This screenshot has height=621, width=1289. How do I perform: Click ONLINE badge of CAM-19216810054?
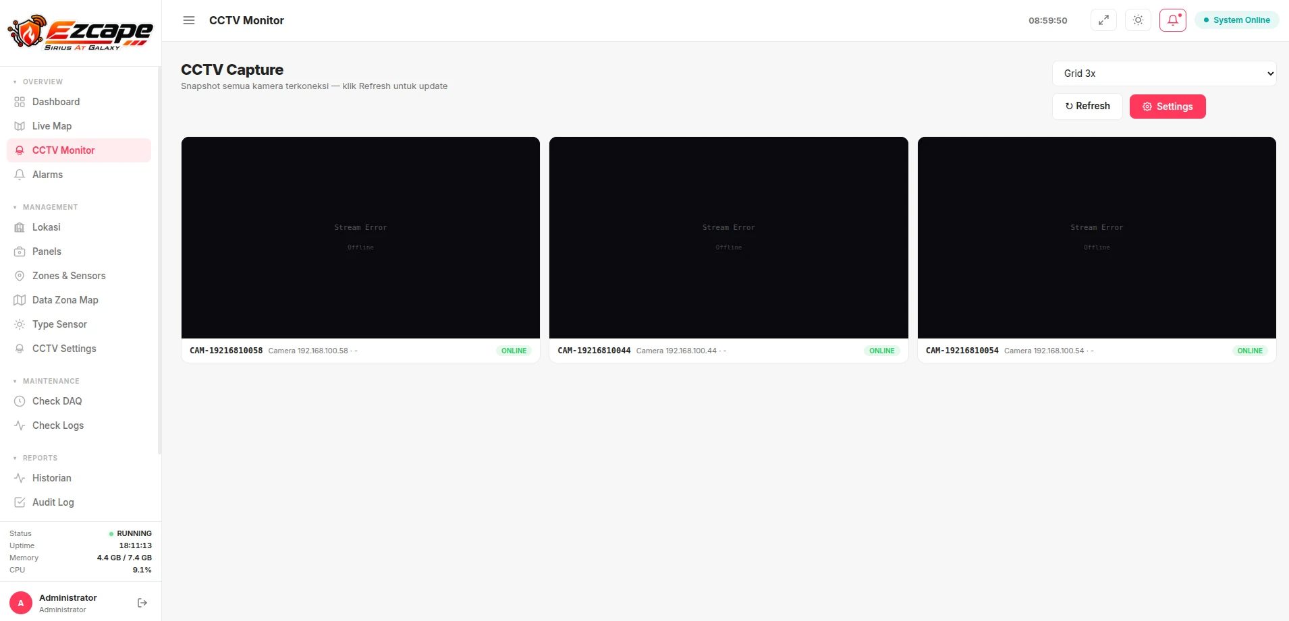[1250, 351]
